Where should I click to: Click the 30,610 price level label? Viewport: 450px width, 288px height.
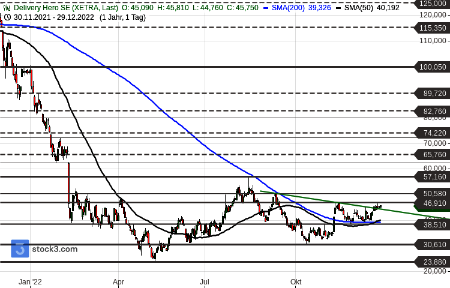433,244
